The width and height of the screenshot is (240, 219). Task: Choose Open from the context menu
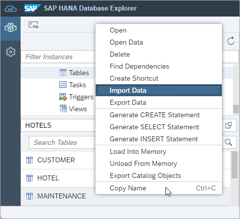tap(158, 31)
